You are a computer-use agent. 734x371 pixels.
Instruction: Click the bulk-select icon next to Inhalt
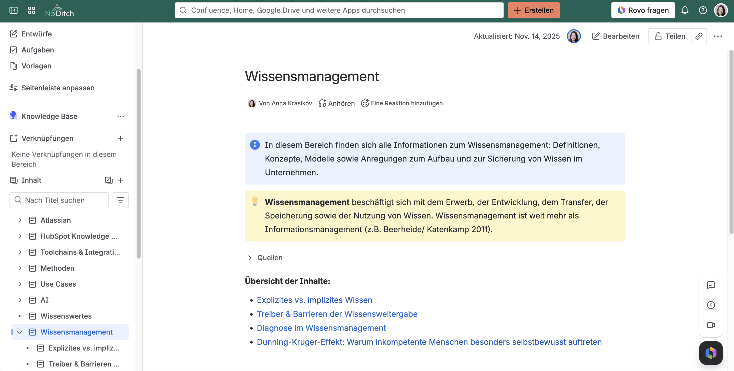[109, 180]
